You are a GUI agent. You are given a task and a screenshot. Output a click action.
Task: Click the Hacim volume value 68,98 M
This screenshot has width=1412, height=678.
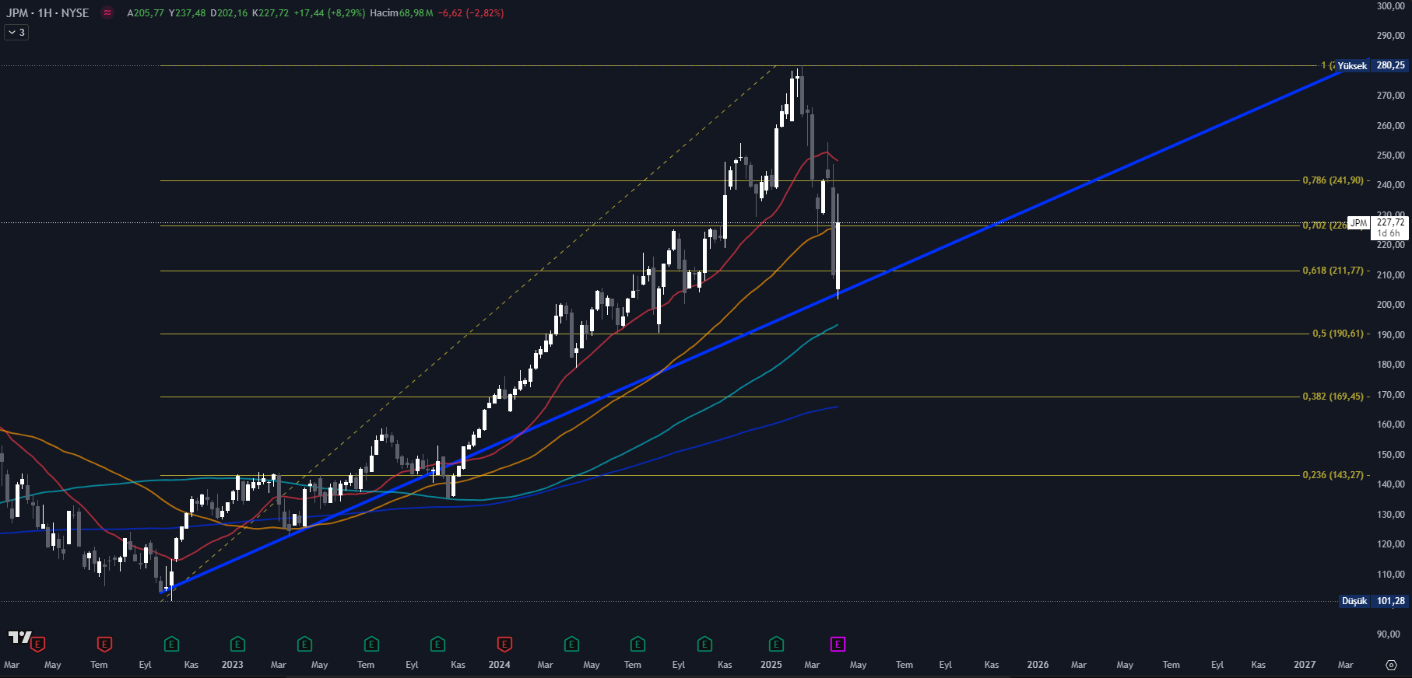coord(416,13)
